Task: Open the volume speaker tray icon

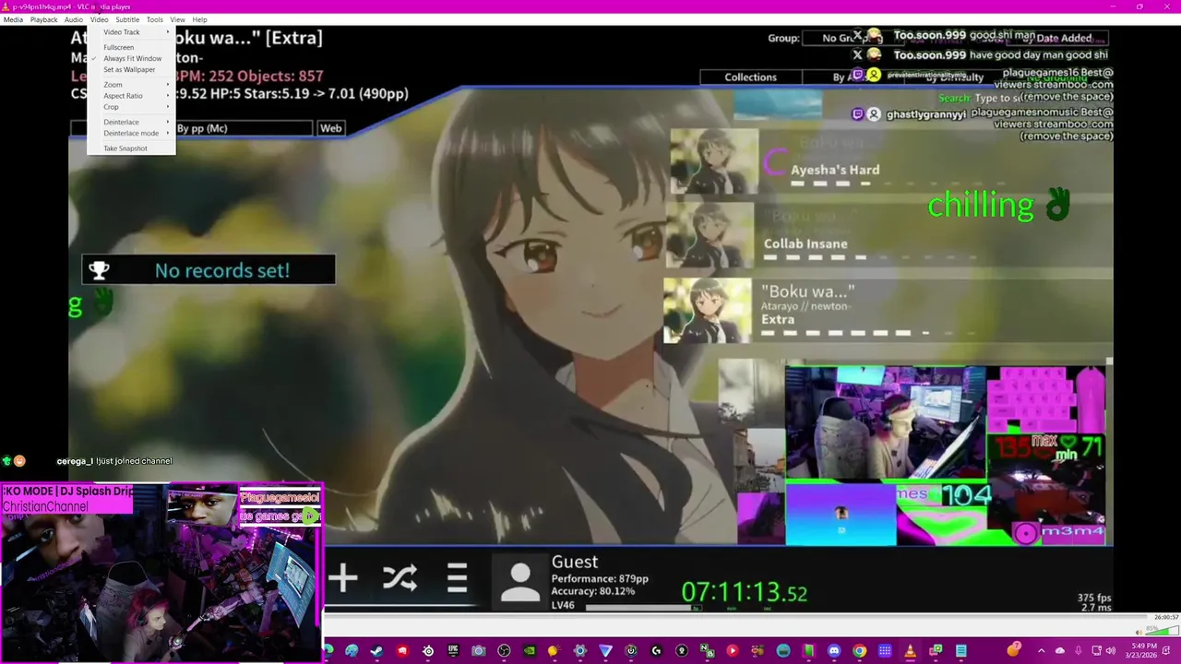Action: 1111,651
